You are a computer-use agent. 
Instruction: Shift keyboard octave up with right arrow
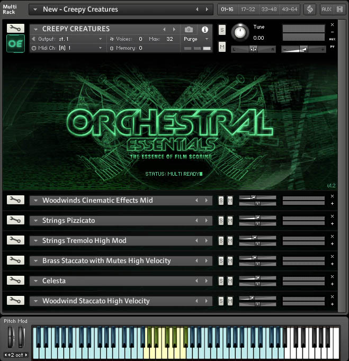click(x=26, y=355)
